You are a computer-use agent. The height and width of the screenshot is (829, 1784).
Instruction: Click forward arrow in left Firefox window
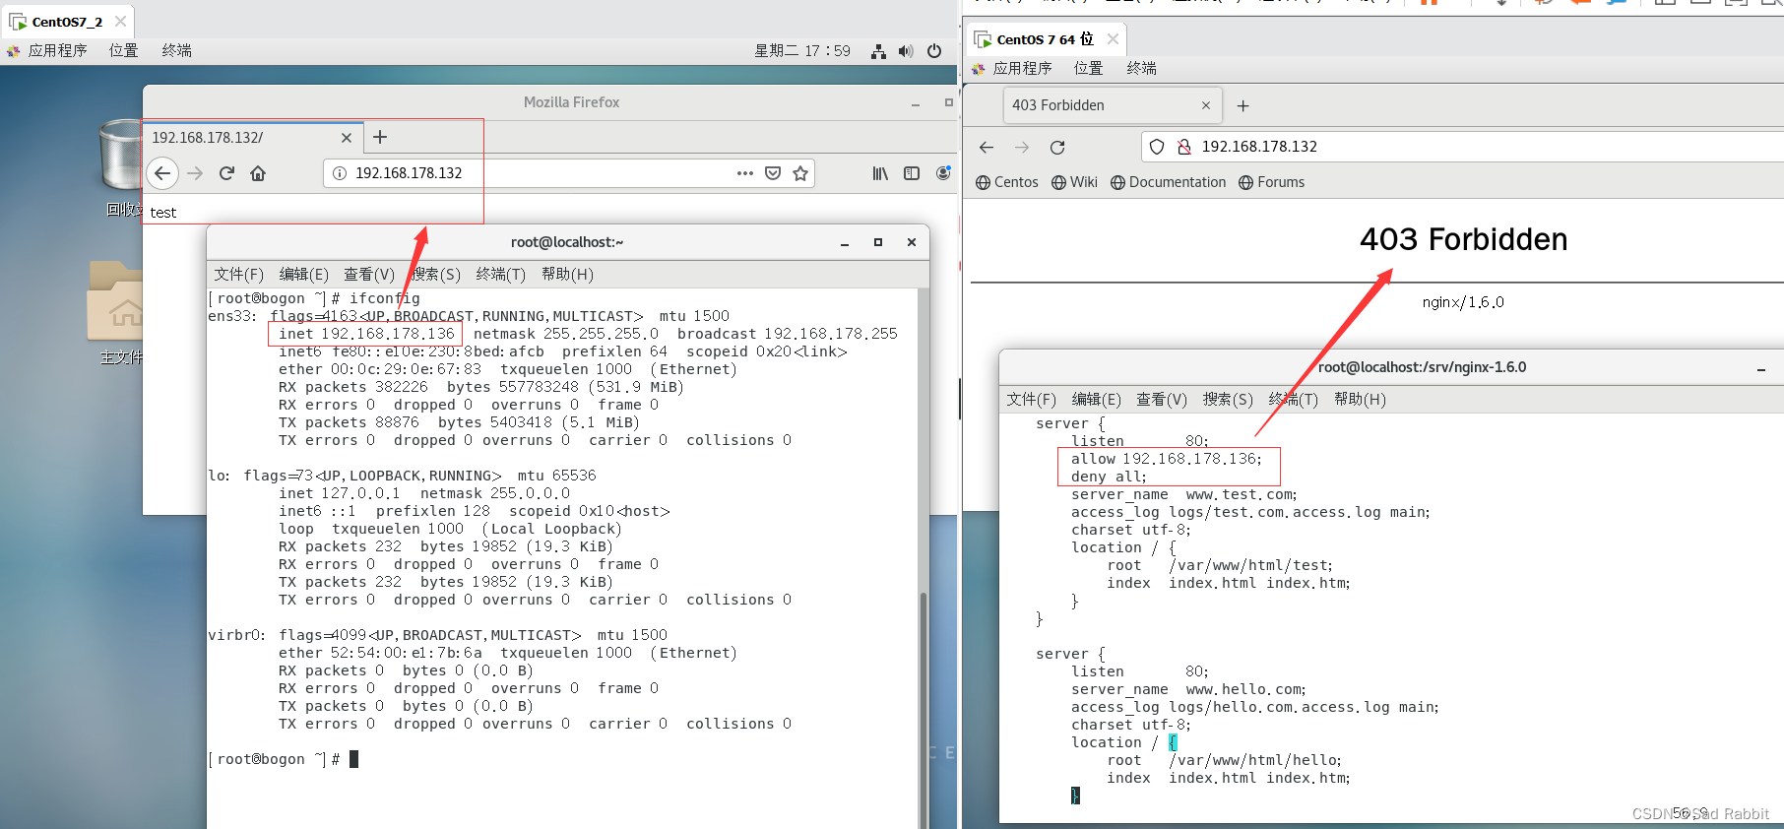point(195,173)
